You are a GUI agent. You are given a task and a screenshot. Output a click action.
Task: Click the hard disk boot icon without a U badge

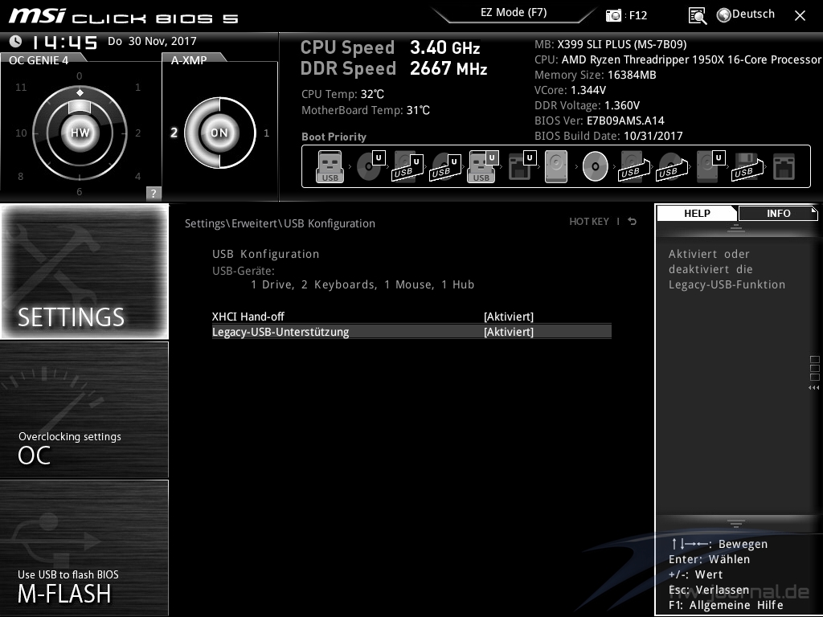[555, 167]
